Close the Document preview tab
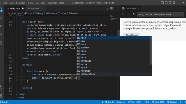This screenshot has width=186, height=104. [x=138, y=8]
